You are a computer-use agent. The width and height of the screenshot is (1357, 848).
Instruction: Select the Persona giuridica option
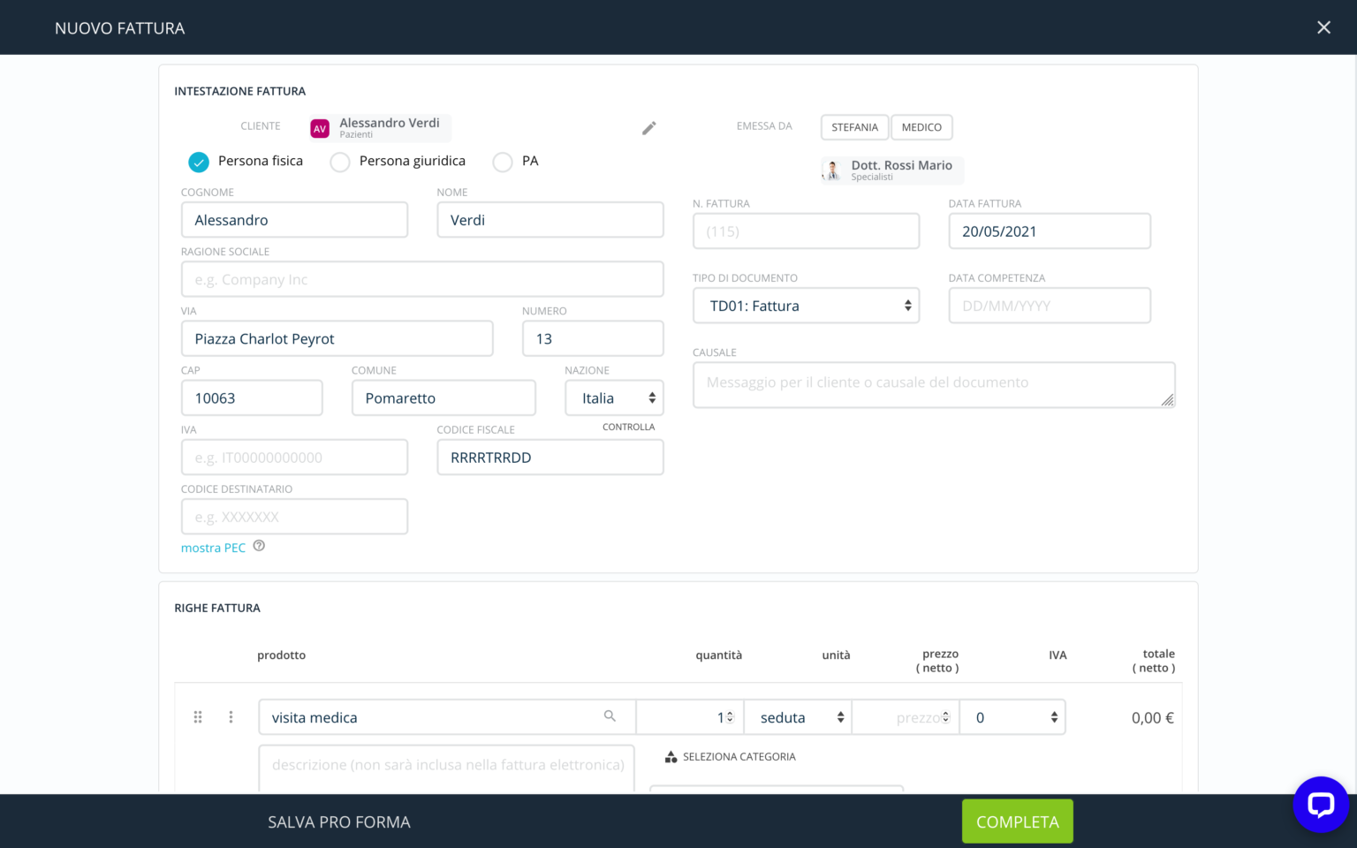coord(340,162)
